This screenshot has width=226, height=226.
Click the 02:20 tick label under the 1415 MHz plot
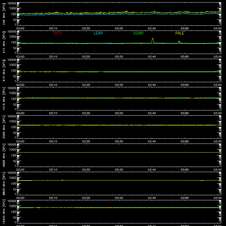coord(86,113)
